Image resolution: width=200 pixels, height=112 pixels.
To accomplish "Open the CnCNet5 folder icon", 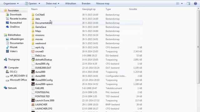I will pos(33,15).
